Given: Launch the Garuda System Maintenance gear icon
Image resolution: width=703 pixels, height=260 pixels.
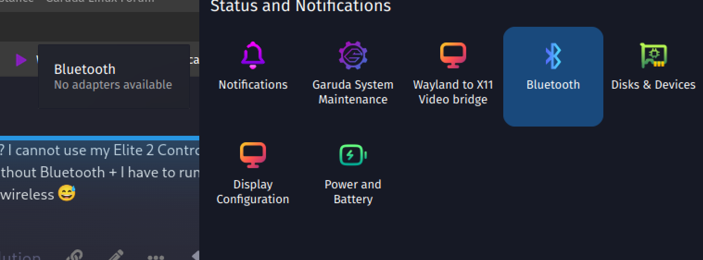Looking at the screenshot, I should (353, 55).
